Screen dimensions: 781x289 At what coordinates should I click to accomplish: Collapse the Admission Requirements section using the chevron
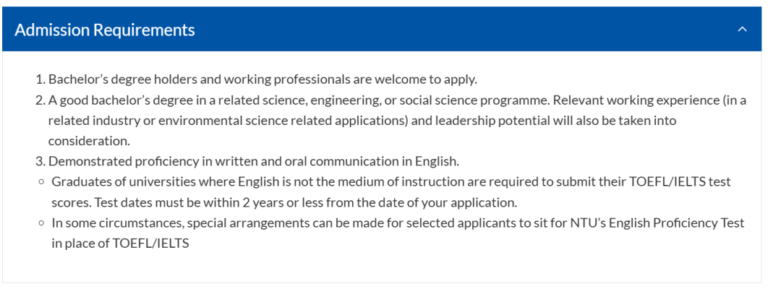741,30
